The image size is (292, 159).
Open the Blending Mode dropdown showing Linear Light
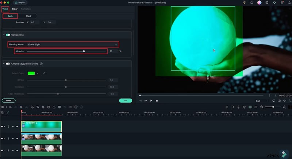click(x=72, y=44)
